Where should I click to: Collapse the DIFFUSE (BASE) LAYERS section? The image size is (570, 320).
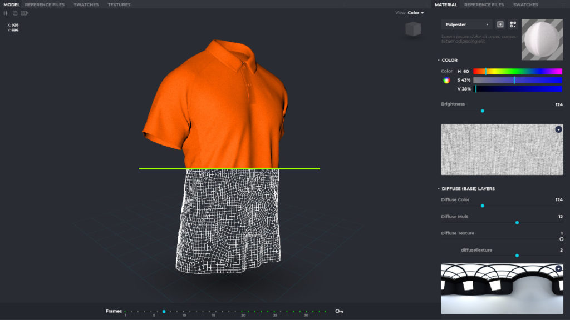pos(439,189)
